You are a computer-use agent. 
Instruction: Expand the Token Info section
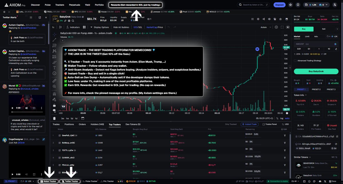coord(300,95)
